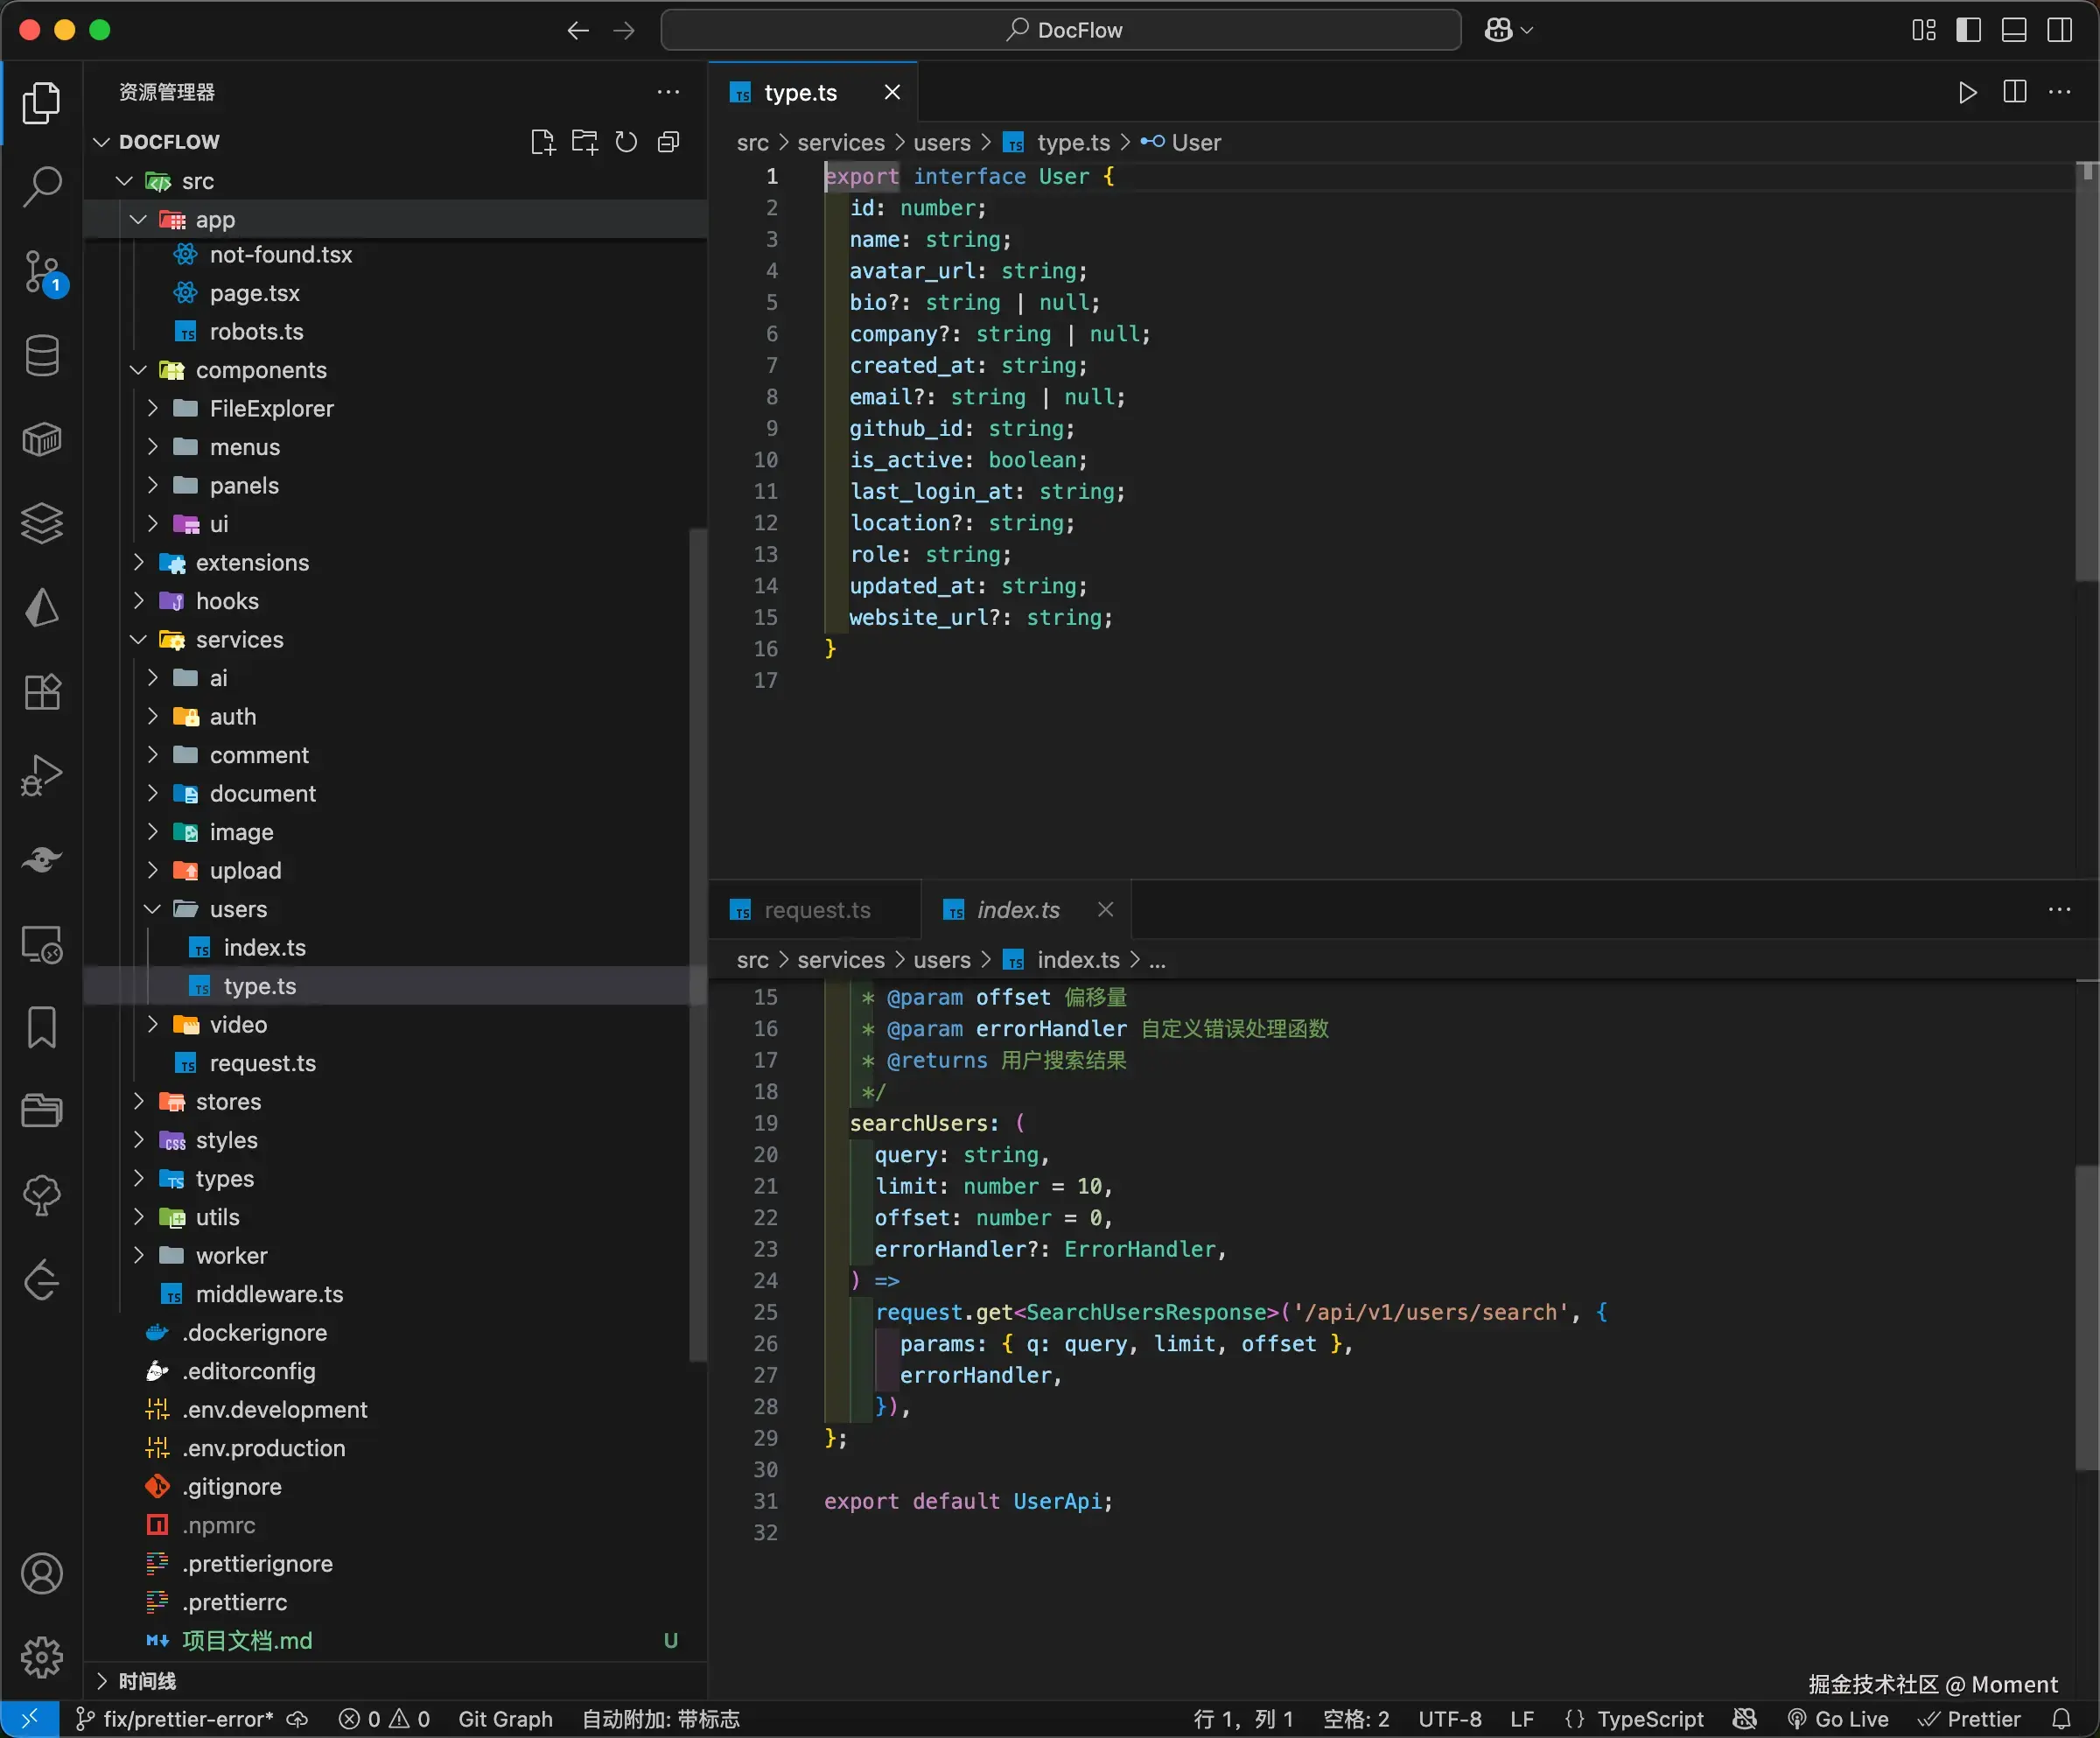This screenshot has height=1738, width=2100.
Task: Switch to the request.ts tab
Action: pos(816,910)
